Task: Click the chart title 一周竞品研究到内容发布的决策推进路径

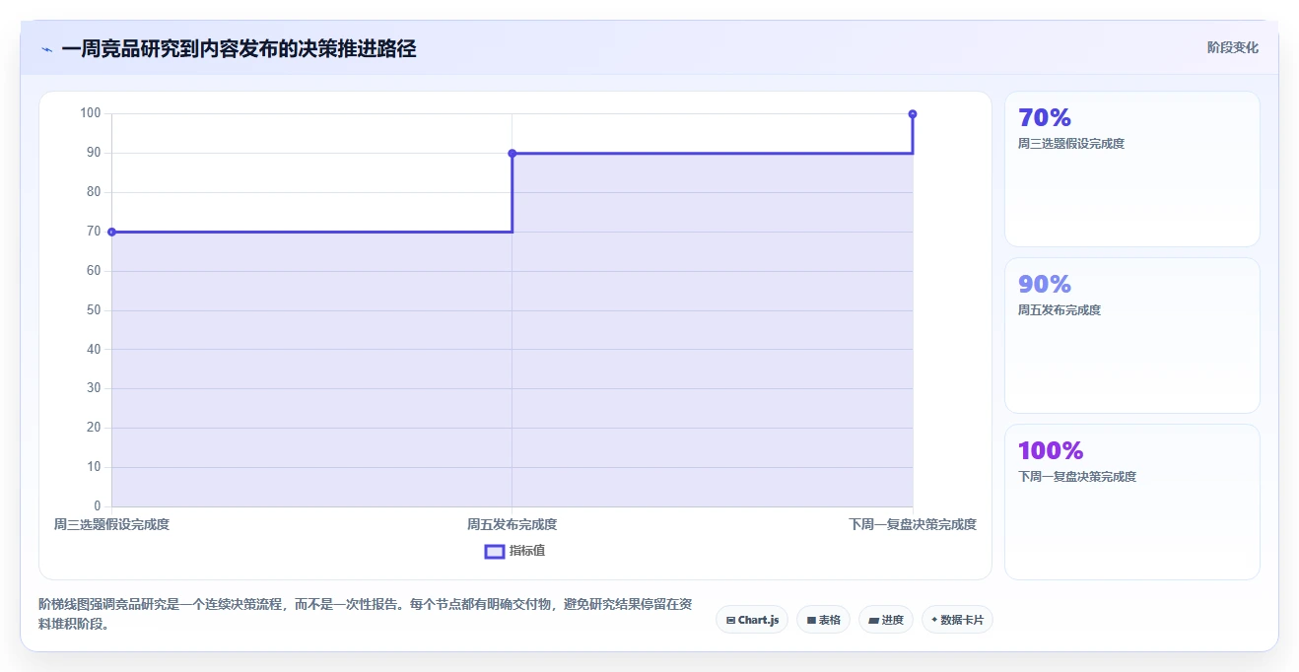Action: click(x=239, y=49)
